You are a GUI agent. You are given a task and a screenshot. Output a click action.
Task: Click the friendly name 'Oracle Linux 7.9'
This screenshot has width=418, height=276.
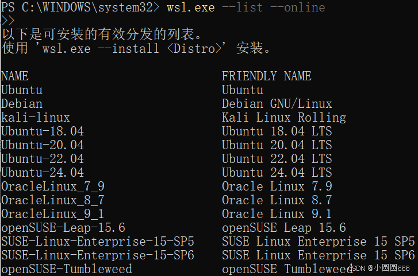[277, 186]
